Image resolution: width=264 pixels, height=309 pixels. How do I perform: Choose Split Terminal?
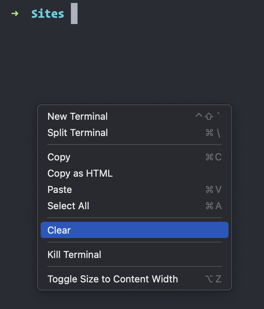pyautogui.click(x=77, y=133)
